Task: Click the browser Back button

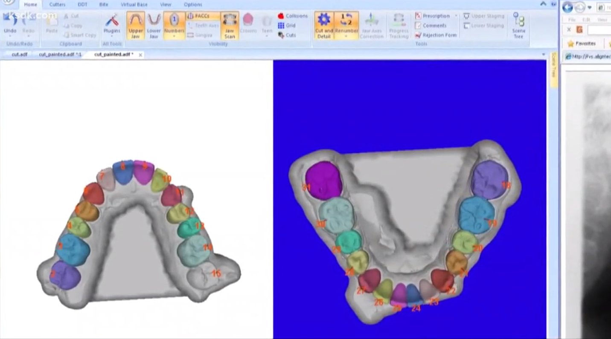Action: 567,7
